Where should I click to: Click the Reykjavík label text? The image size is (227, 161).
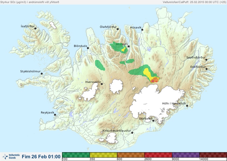48,113
